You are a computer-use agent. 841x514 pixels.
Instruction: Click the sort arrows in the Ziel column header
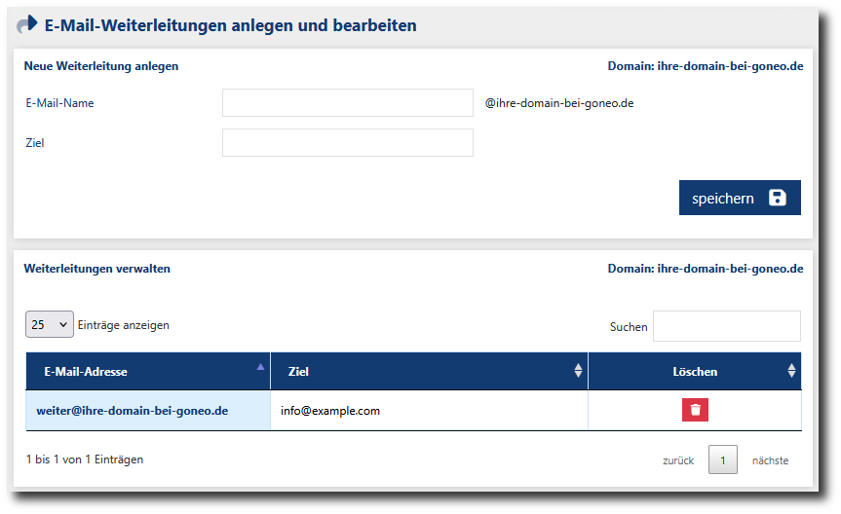coord(578,371)
